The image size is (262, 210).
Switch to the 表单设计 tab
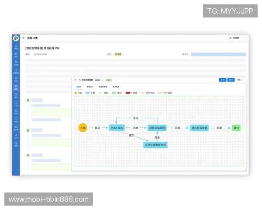[90, 87]
